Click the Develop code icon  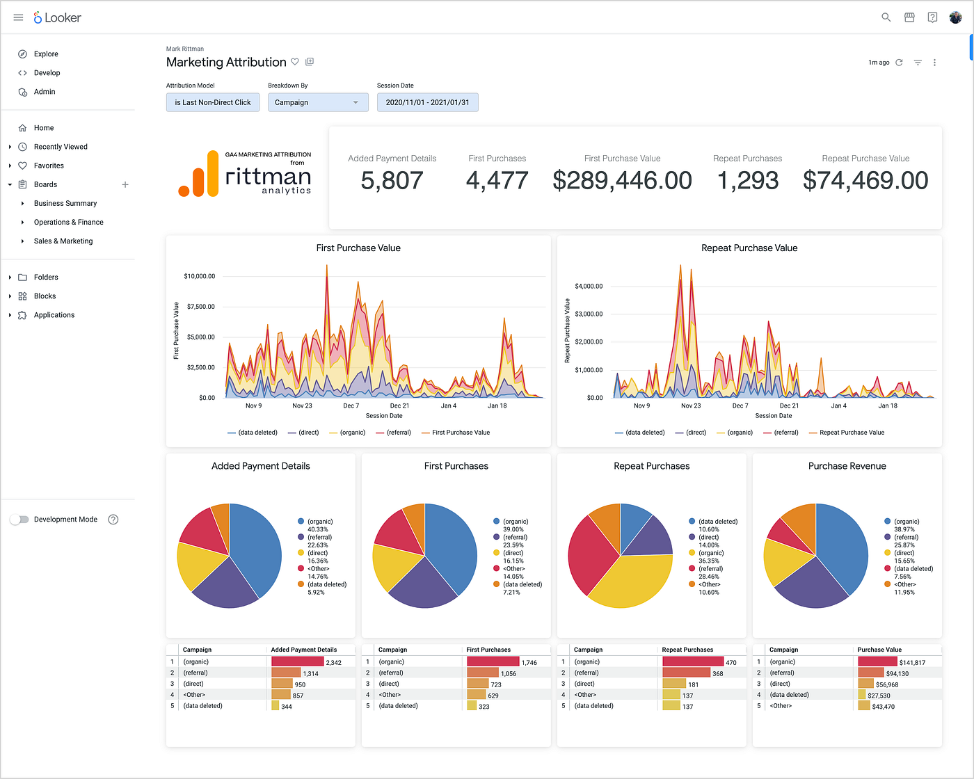tap(22, 72)
